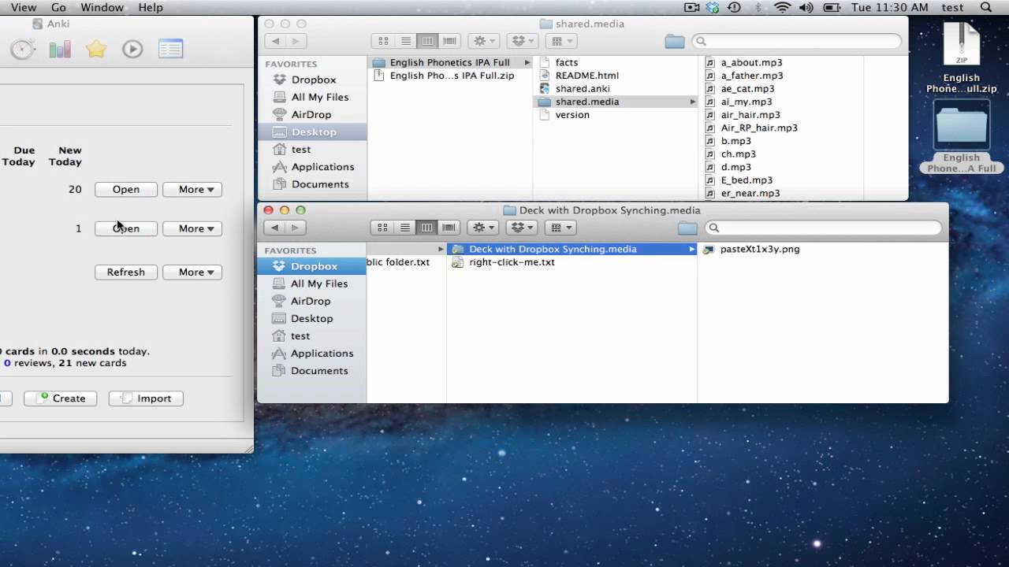Open Spotlight search magnifier in menu bar
This screenshot has height=567, width=1009.
click(x=986, y=7)
